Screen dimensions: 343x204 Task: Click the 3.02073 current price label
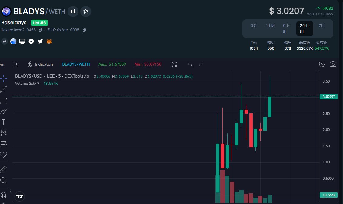(329, 97)
